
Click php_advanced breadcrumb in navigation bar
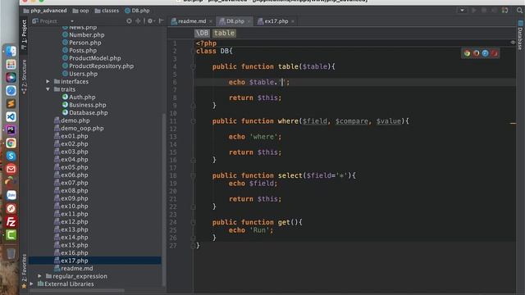[45, 11]
